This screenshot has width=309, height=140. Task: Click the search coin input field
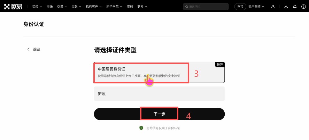[206, 7]
